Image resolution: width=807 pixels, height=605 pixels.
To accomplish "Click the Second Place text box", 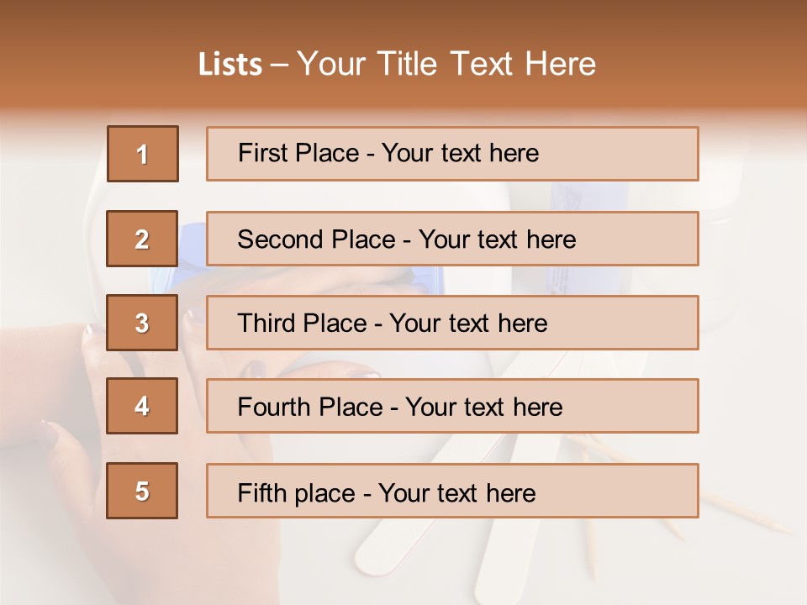I will point(452,239).
